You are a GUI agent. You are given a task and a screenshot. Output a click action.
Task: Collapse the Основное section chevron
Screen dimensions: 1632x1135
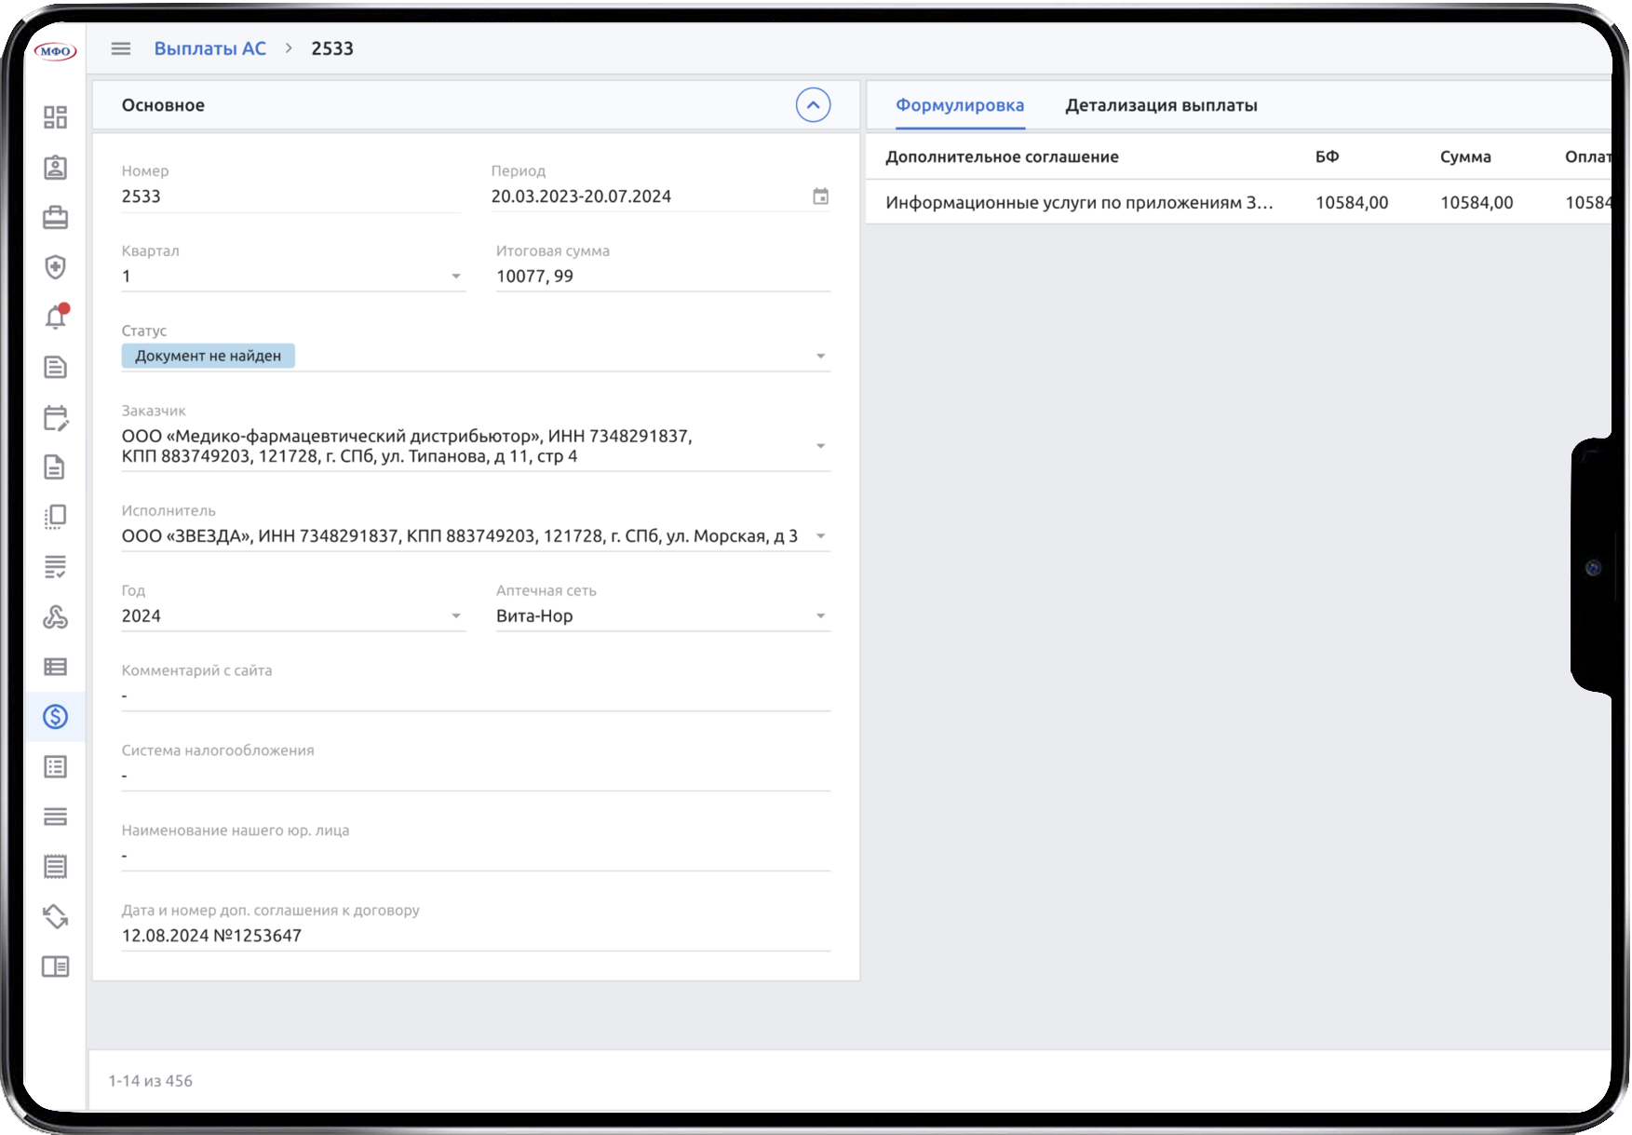coord(813,105)
